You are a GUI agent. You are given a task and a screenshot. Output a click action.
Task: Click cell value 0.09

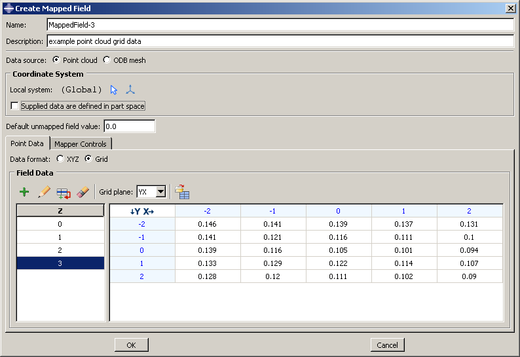pos(470,276)
